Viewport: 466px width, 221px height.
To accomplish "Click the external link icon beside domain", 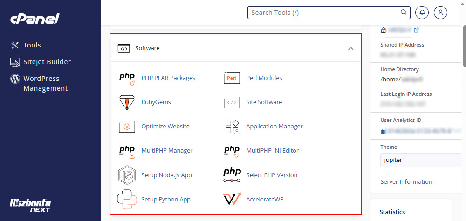I will [416, 30].
